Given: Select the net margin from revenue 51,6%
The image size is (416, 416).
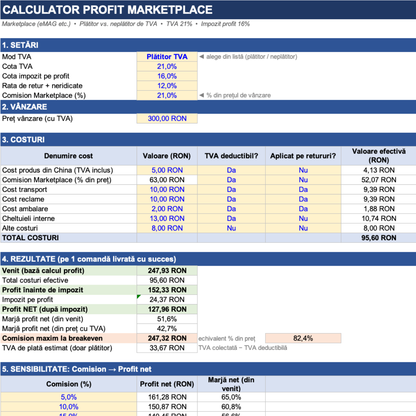Looking at the screenshot, I should [167, 319].
